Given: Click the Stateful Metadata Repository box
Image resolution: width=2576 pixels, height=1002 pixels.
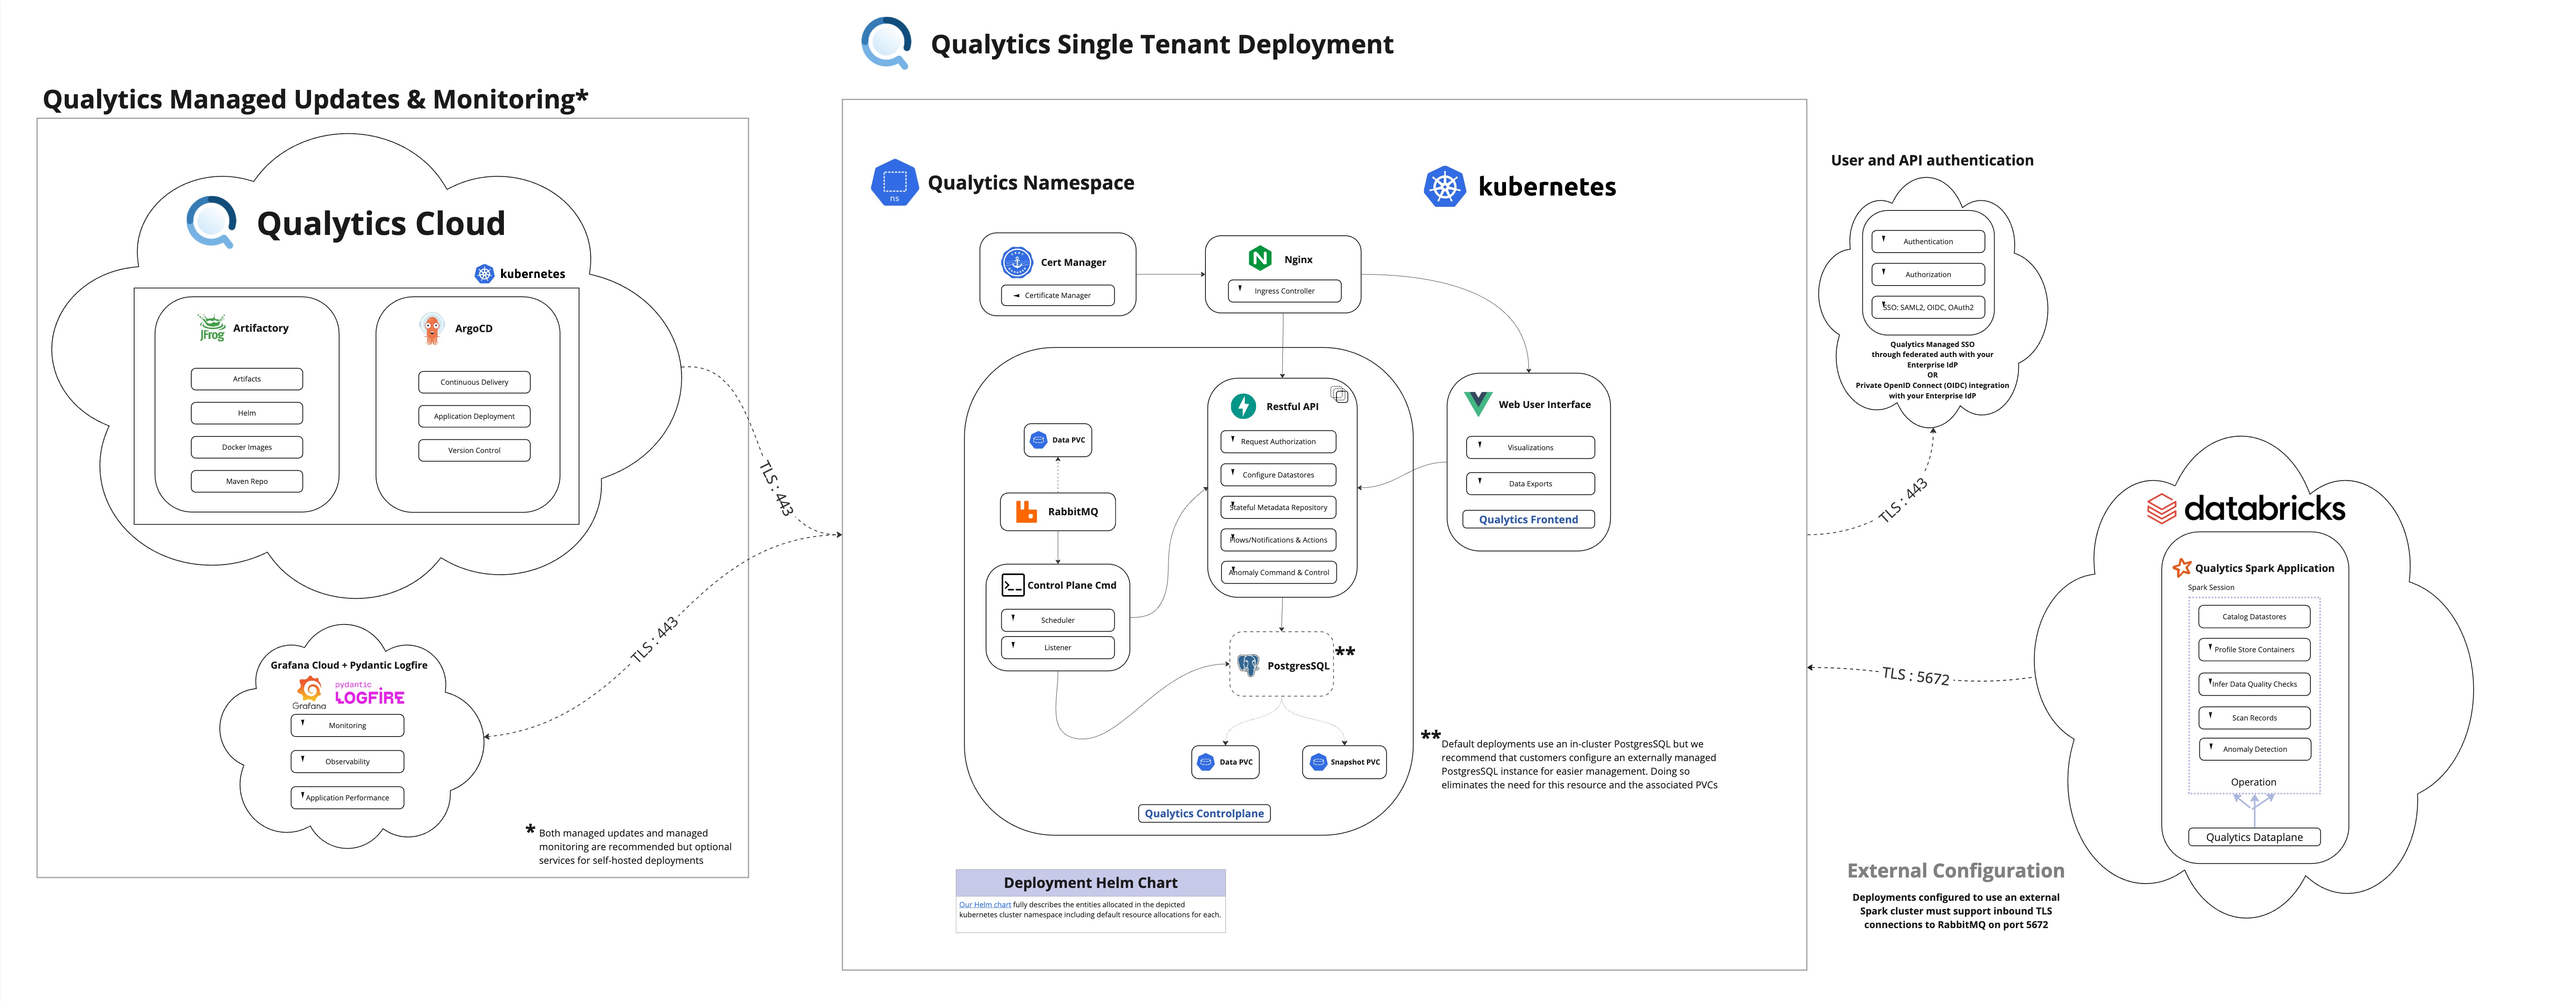Looking at the screenshot, I should point(1278,508).
